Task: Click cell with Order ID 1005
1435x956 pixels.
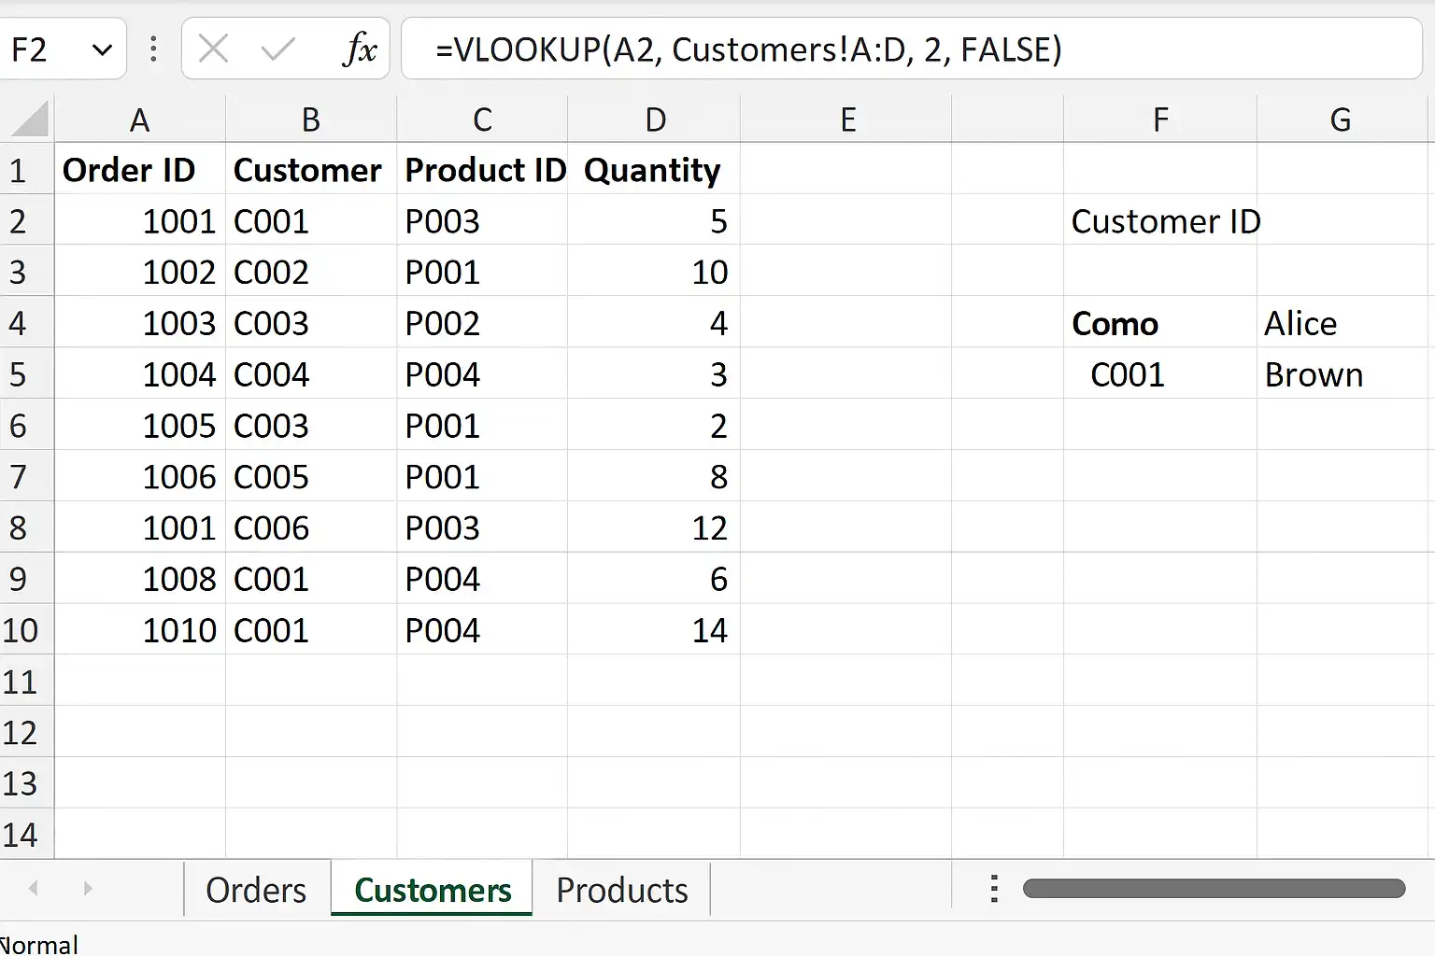Action: pyautogui.click(x=140, y=427)
